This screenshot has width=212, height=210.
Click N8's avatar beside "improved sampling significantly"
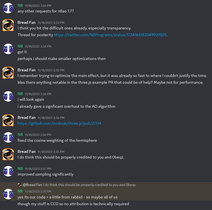(x=8, y=171)
